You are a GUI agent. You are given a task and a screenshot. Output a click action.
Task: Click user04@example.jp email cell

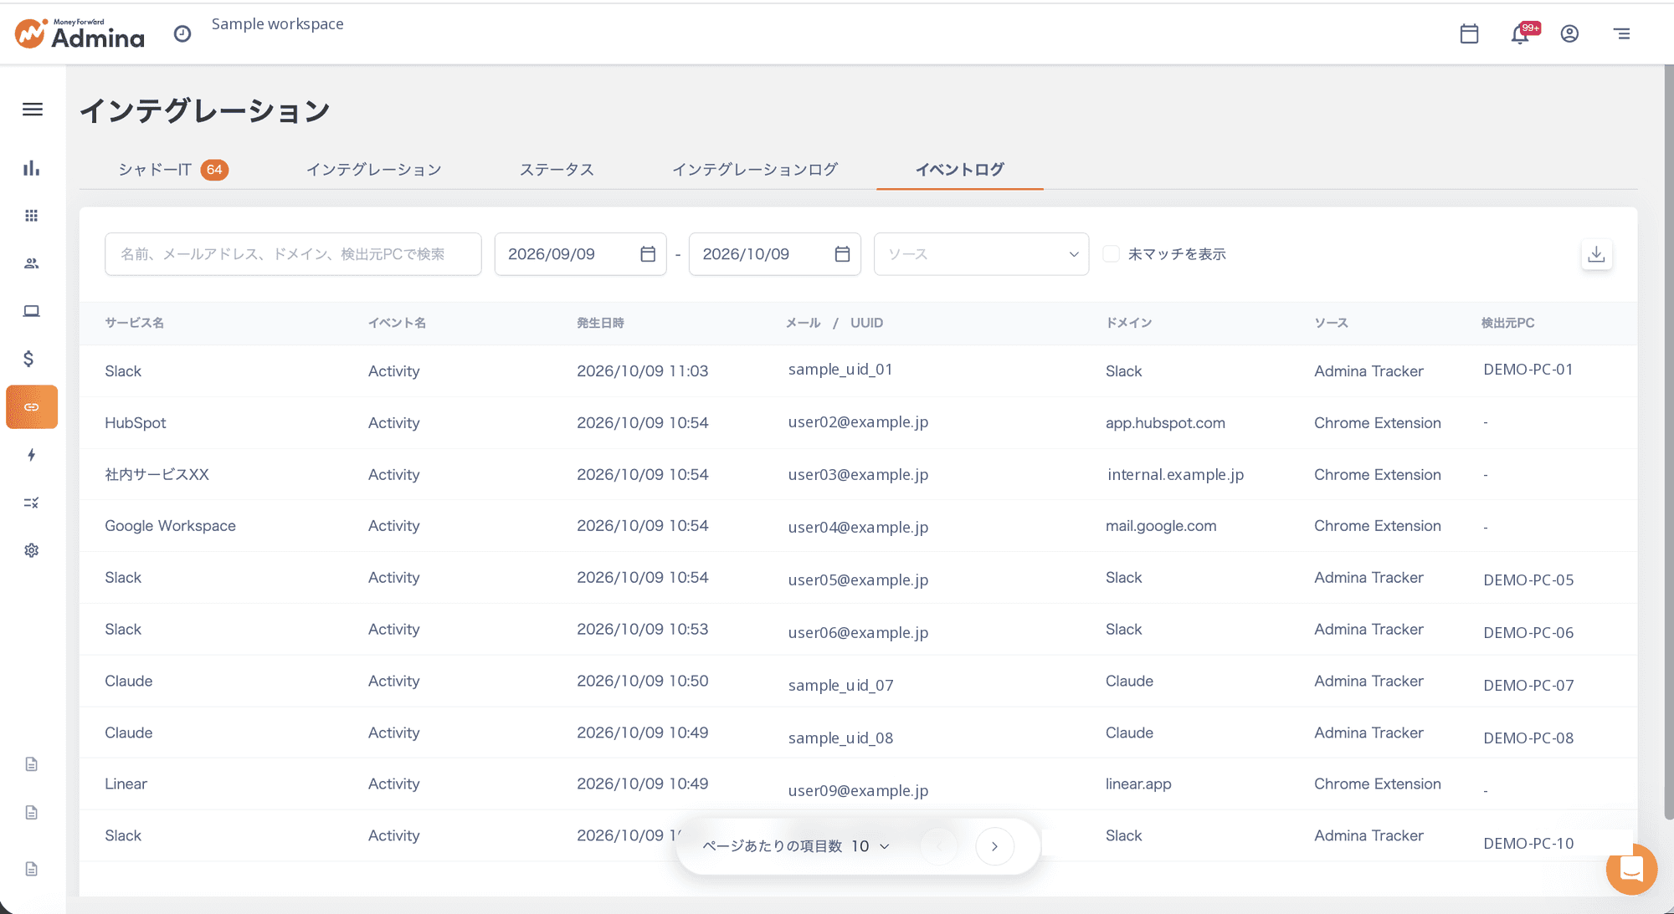point(858,527)
